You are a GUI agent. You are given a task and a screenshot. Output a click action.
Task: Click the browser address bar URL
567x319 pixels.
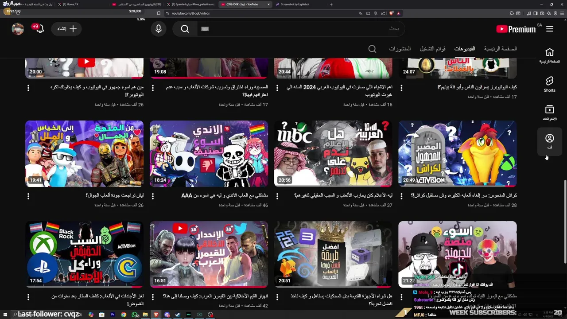tap(191, 13)
